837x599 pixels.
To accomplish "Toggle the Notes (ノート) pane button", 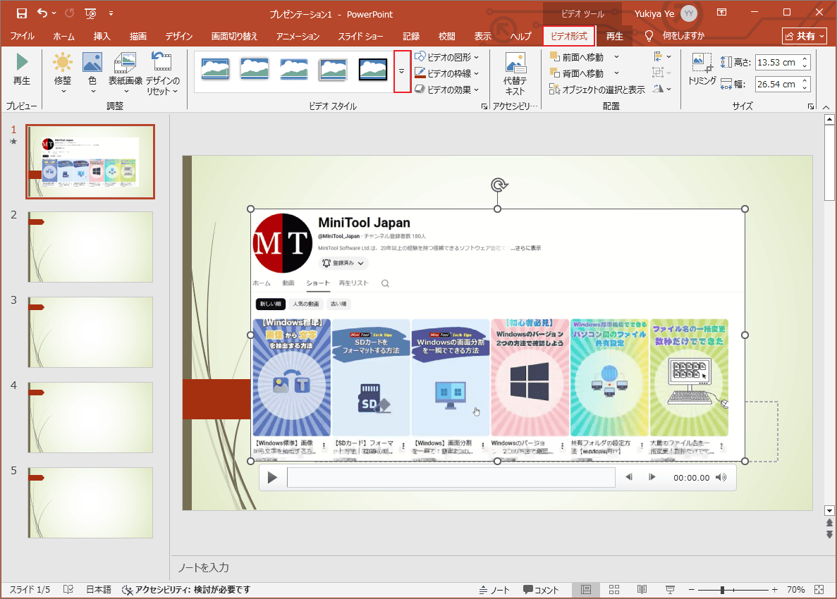I will click(494, 590).
